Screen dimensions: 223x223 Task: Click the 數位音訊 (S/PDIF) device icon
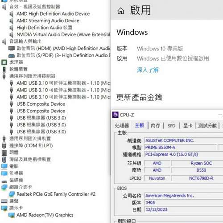(x=12, y=56)
